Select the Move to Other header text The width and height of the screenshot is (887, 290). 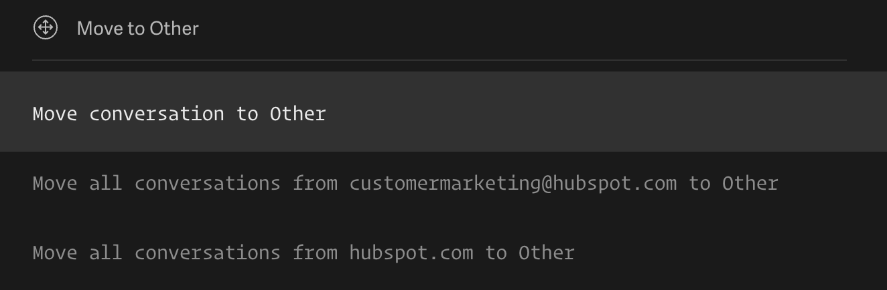[137, 28]
